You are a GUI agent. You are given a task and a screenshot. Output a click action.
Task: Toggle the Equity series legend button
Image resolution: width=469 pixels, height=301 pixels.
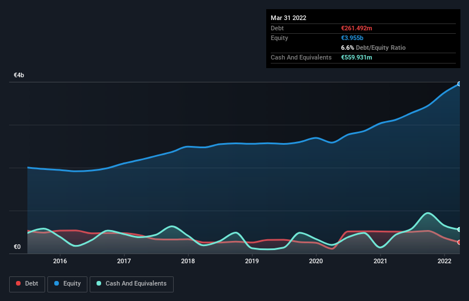point(67,284)
